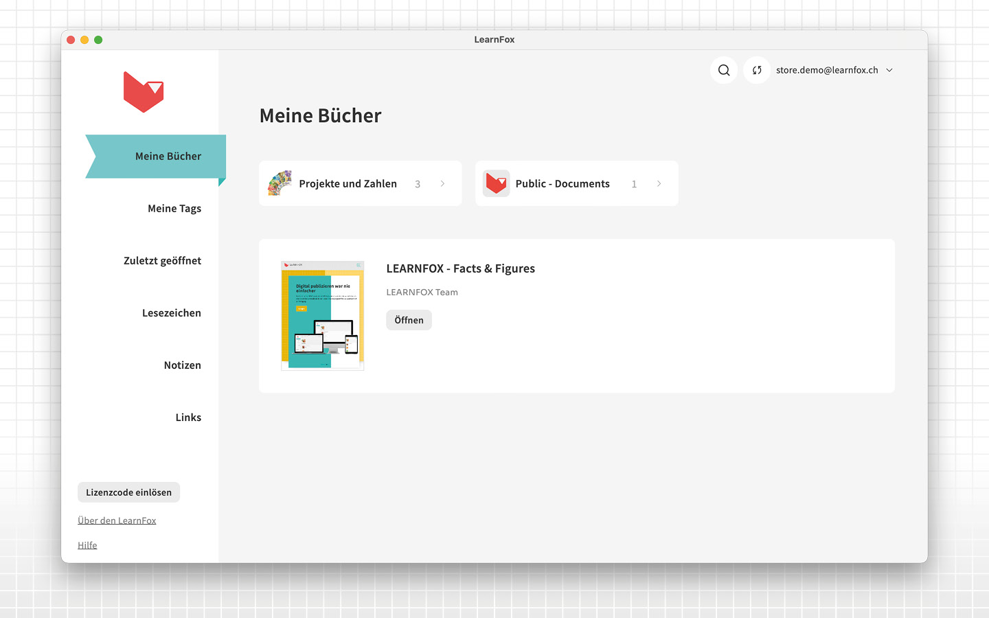Click the LEARNFOX Team author text
Screen dimensions: 989x618
(422, 292)
